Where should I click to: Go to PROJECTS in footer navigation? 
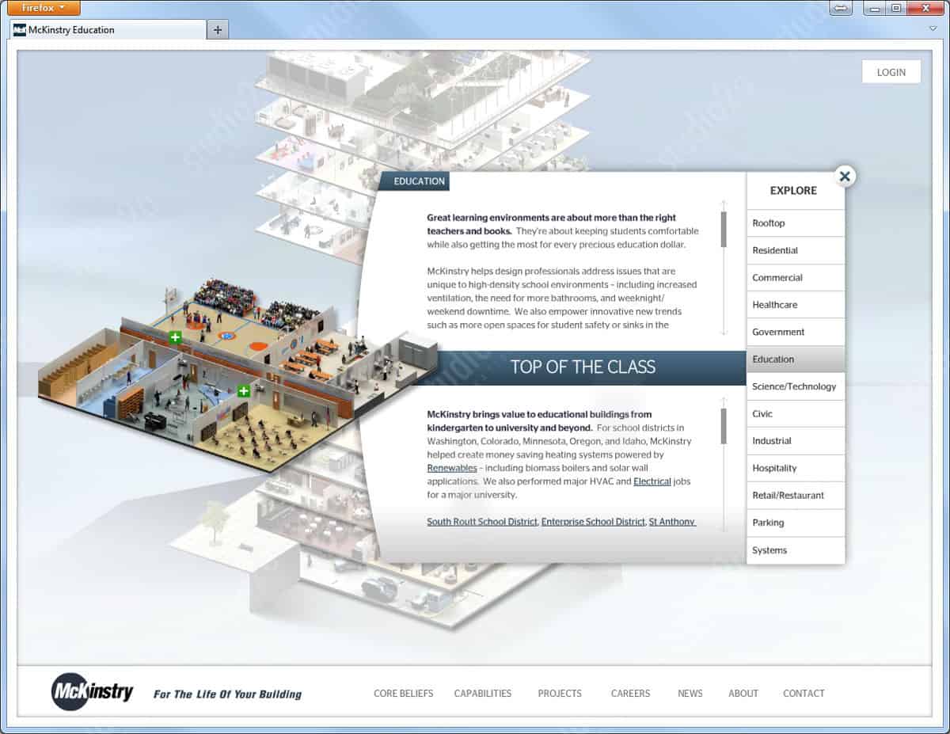pyautogui.click(x=560, y=694)
